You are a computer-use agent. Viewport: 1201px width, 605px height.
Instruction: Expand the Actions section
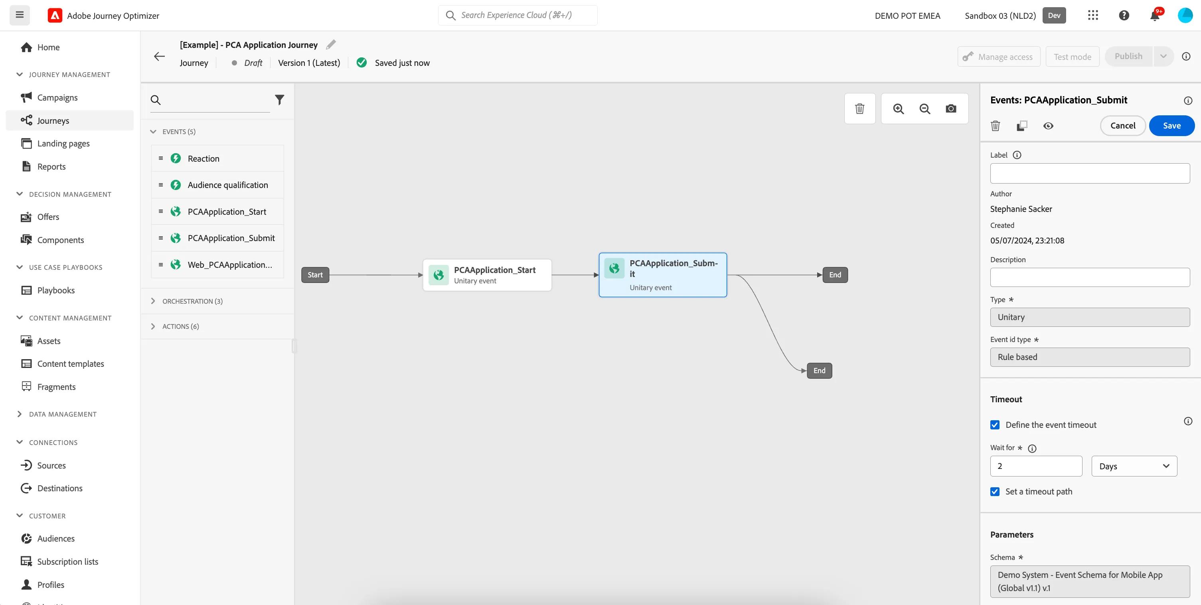pos(153,326)
